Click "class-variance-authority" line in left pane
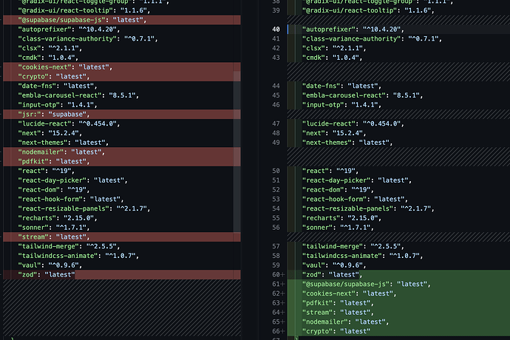 tap(122, 38)
